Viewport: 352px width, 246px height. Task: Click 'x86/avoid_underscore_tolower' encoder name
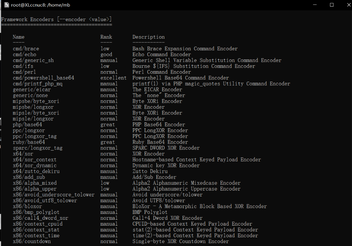point(54,194)
